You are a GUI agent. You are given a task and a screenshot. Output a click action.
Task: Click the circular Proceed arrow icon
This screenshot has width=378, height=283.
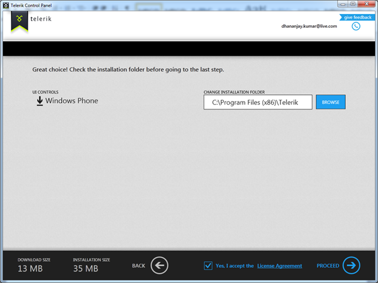(x=351, y=265)
